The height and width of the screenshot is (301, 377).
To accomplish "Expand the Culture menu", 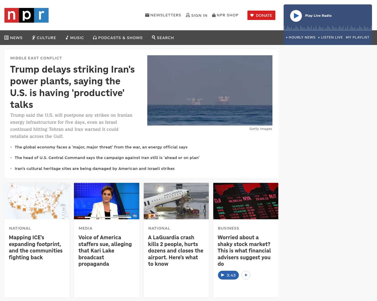I will point(44,38).
